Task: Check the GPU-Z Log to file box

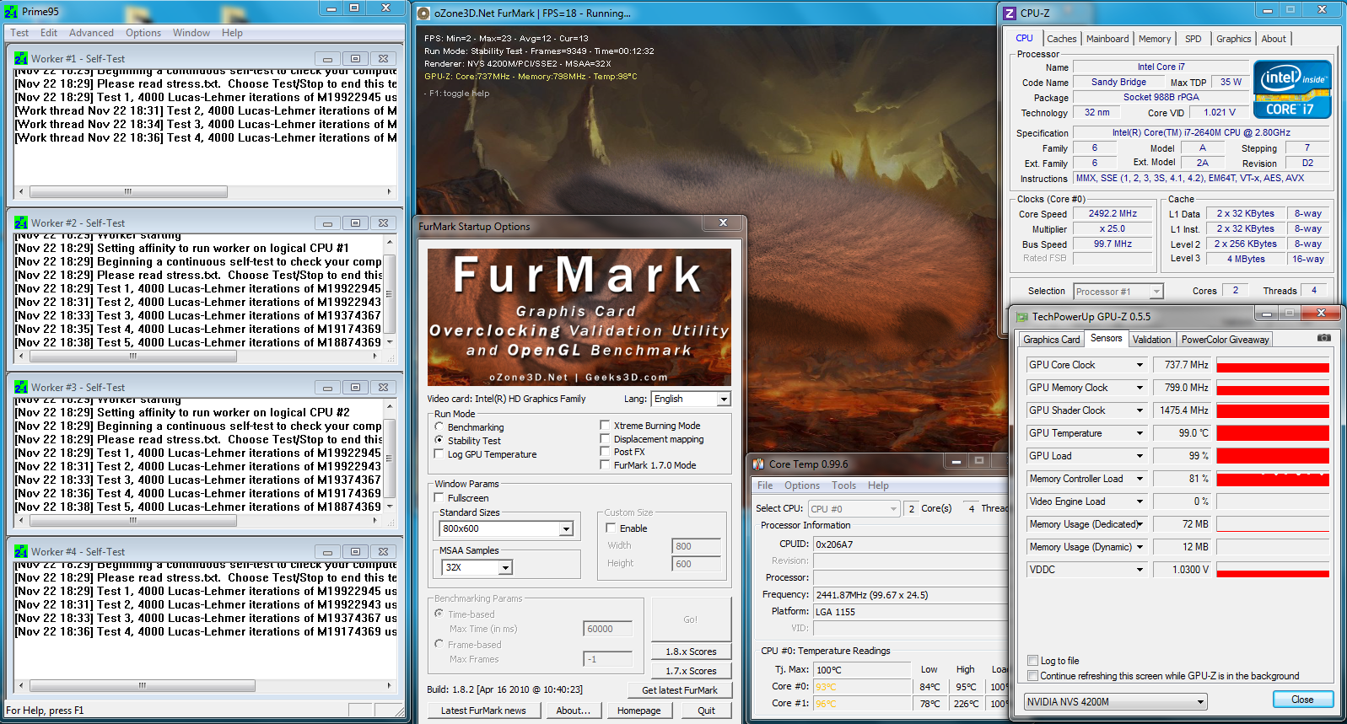Action: click(x=1033, y=661)
